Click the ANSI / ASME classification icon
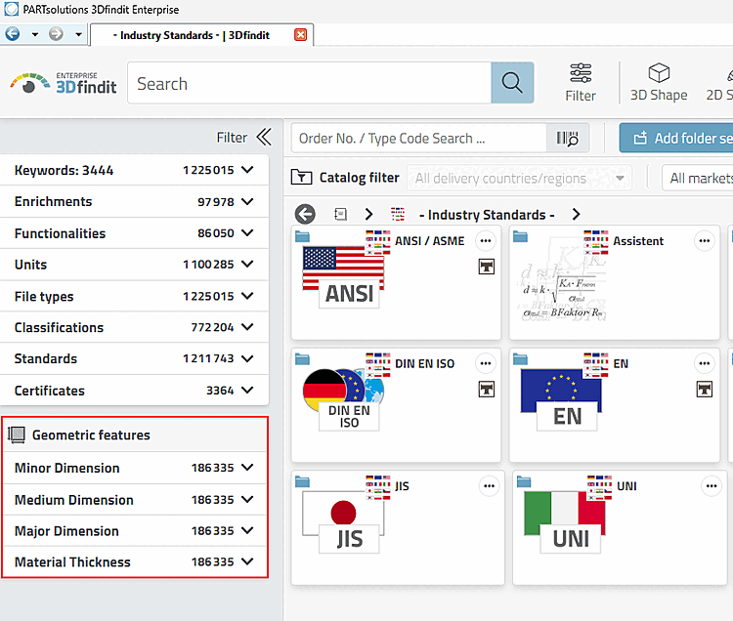This screenshot has width=733, height=621. coord(486,267)
